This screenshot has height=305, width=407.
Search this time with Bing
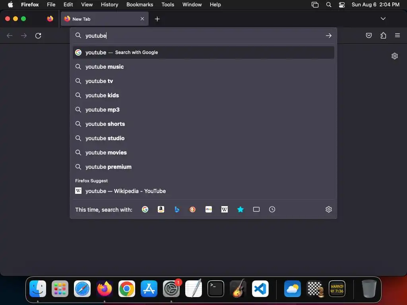click(x=177, y=209)
